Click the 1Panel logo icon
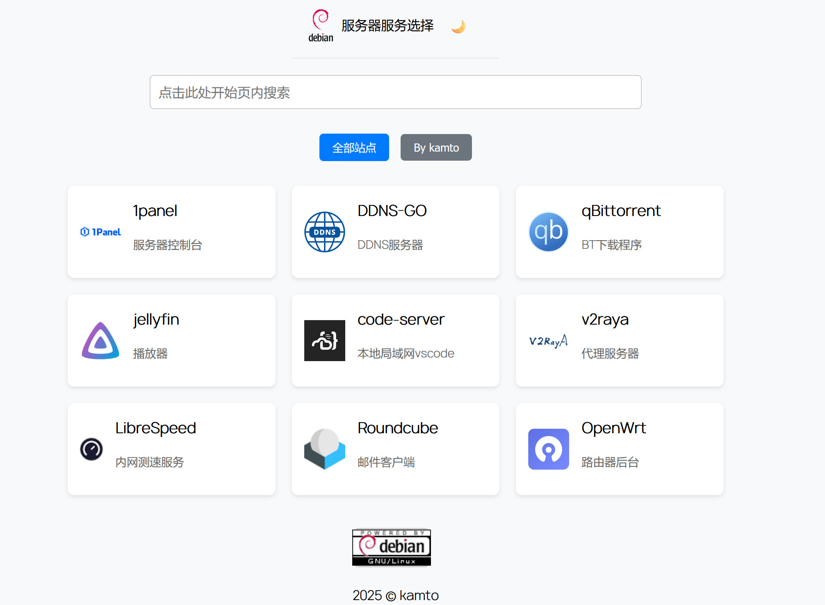 point(100,232)
